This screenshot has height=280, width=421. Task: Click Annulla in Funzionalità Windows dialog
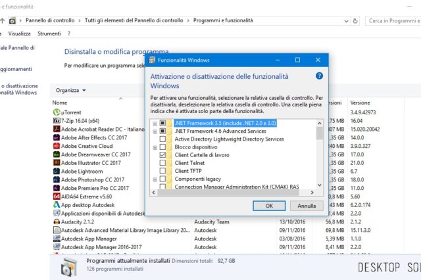pos(307,206)
